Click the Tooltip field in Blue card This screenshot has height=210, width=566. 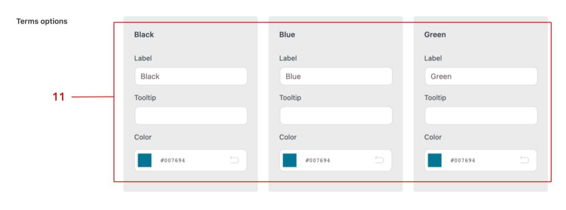coord(336,116)
